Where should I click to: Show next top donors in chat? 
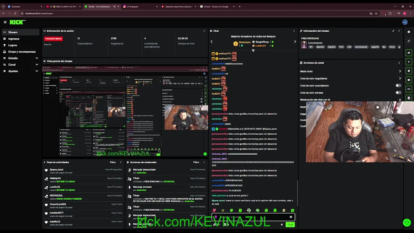tap(295, 41)
